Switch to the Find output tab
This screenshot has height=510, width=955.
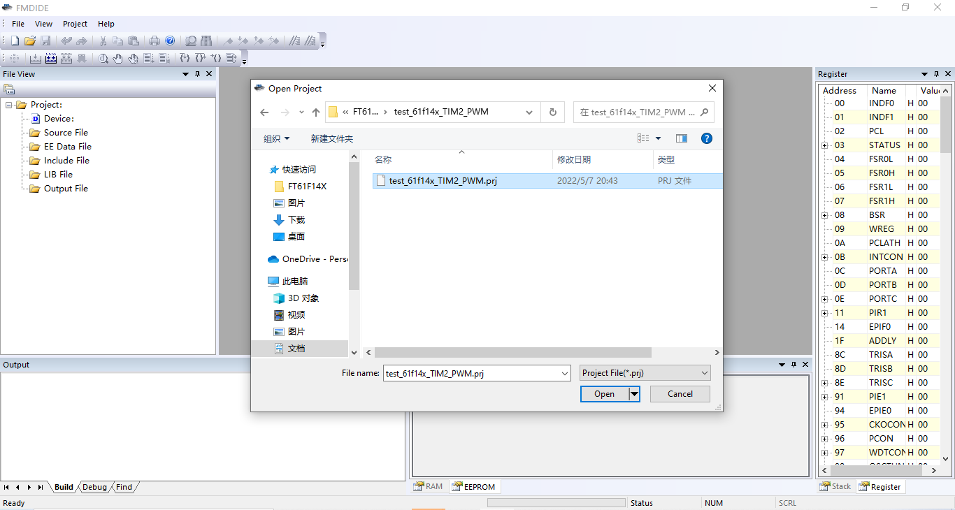pos(124,487)
